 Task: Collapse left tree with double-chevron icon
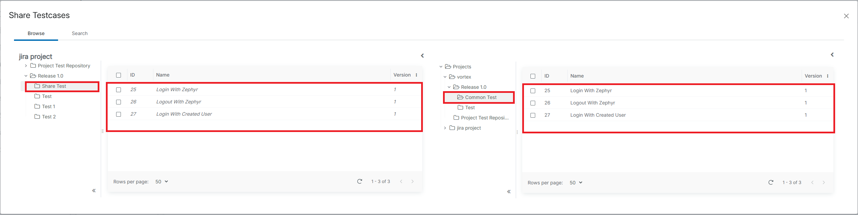click(94, 191)
